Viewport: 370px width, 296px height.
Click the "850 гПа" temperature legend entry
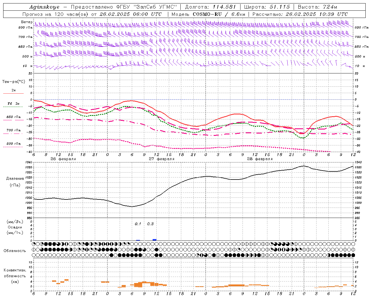[x=14, y=117]
